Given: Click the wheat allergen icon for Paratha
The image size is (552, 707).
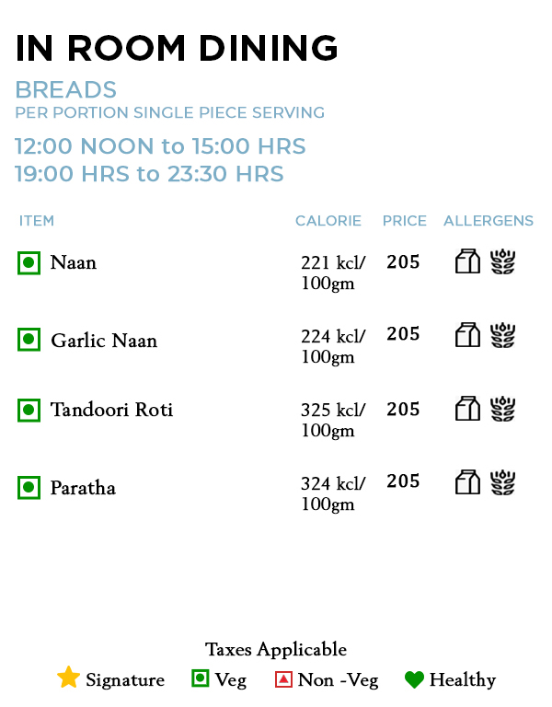Looking at the screenshot, I should [502, 481].
